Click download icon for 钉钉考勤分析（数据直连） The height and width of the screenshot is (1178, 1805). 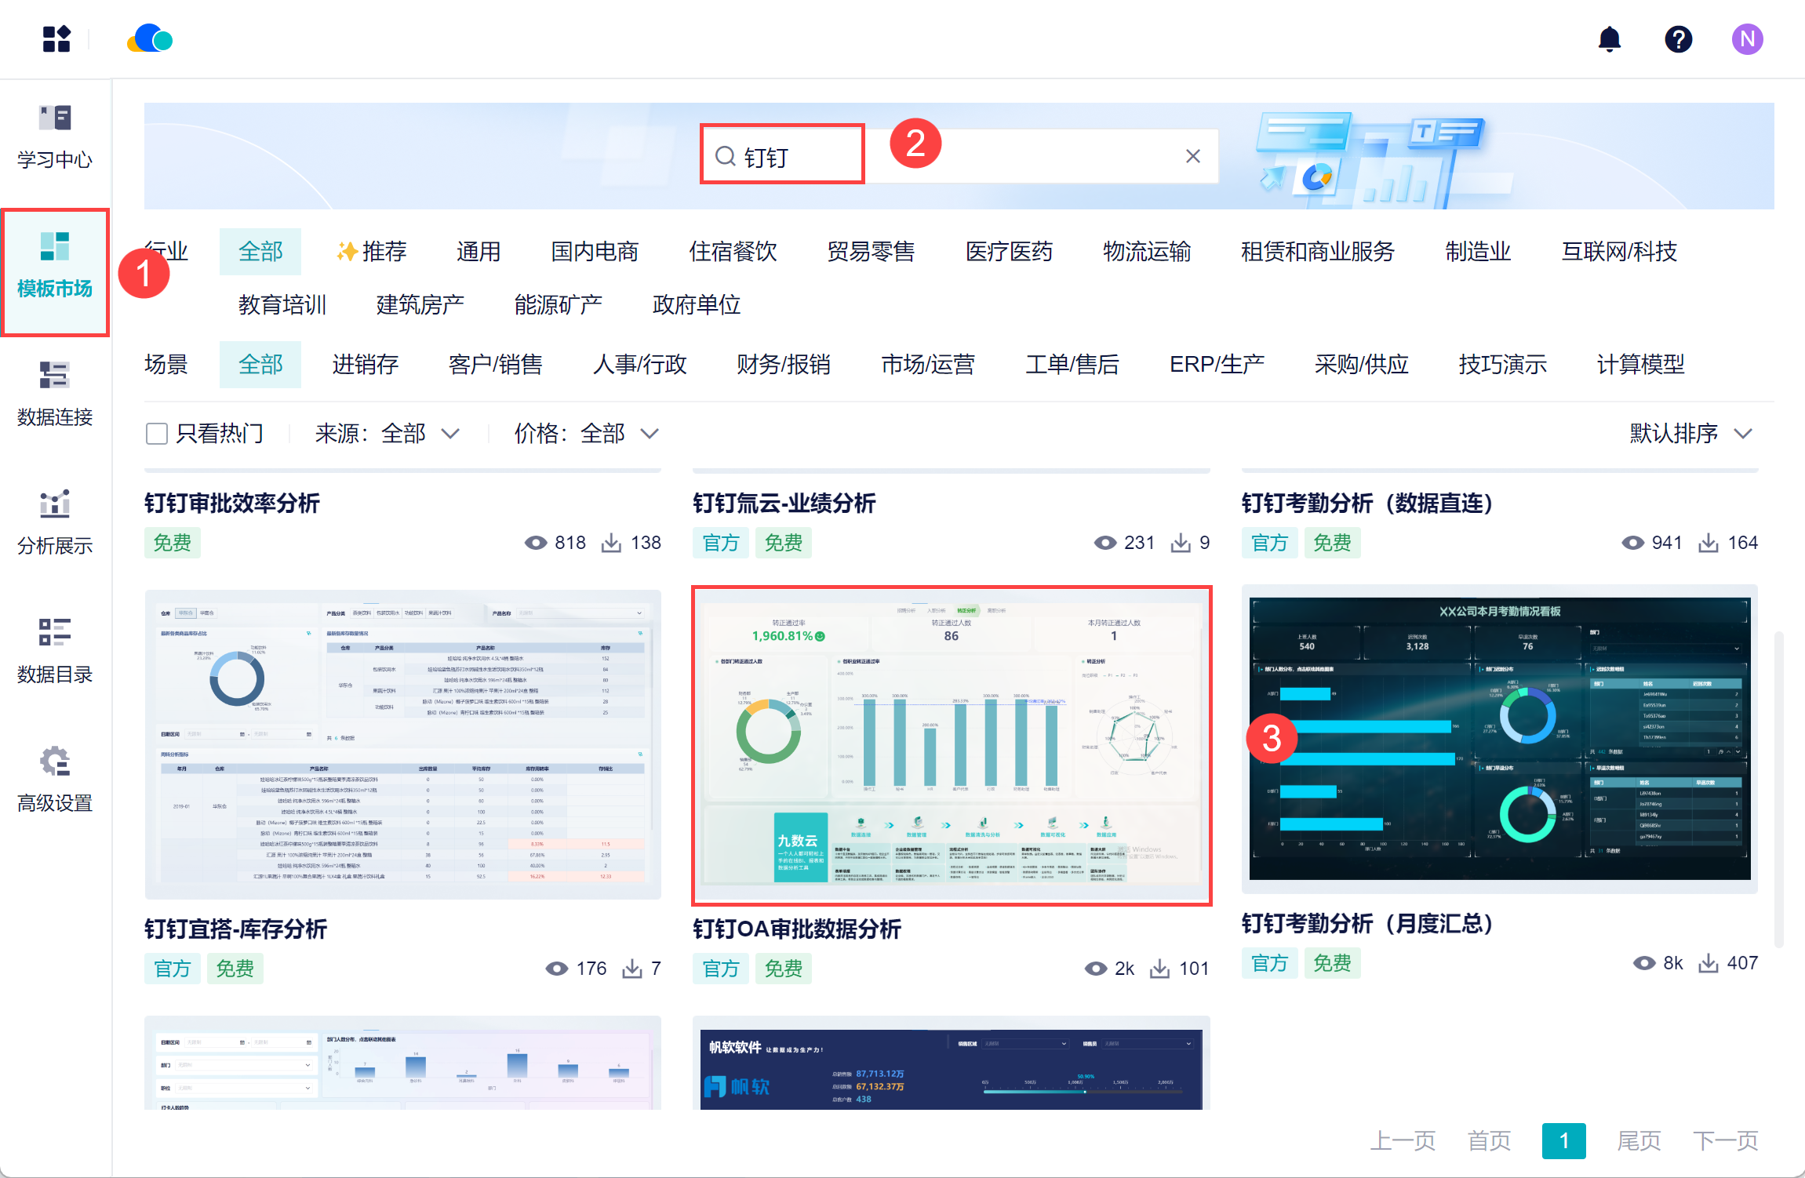click(x=1708, y=543)
